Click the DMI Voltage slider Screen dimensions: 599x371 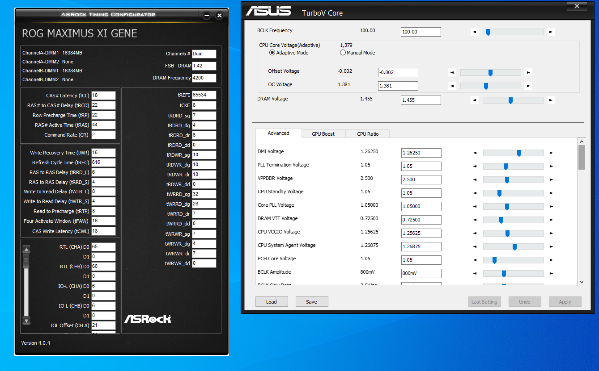click(x=513, y=153)
